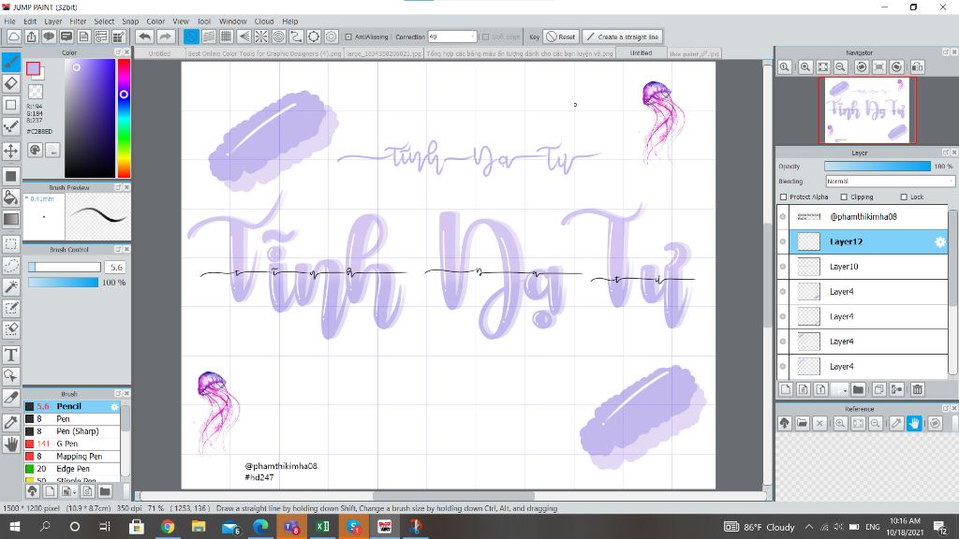Select the Magic Wand tool

pos(11,286)
